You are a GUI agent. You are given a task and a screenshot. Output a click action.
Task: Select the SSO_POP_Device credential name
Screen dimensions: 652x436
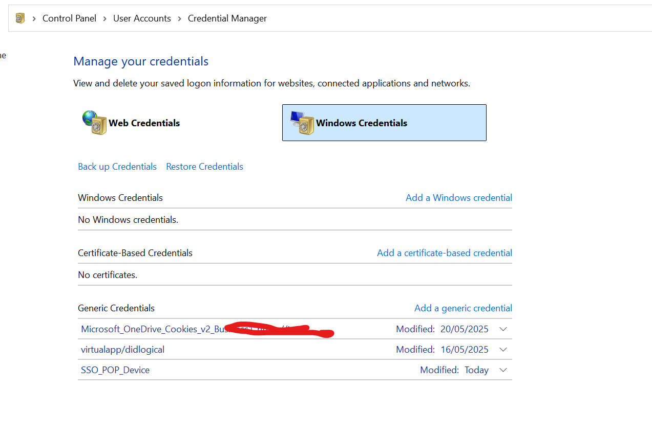click(115, 370)
